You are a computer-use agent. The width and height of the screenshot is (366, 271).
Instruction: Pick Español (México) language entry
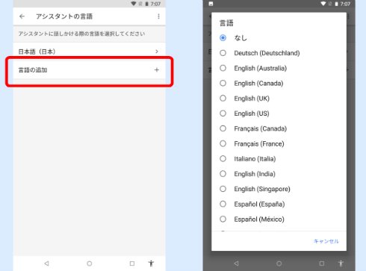[x=259, y=219]
